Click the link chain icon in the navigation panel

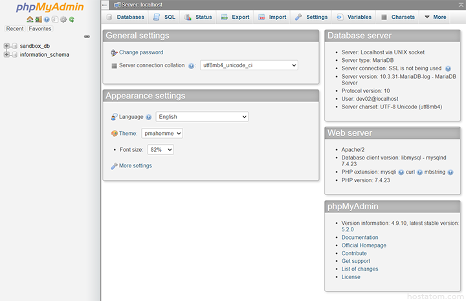(x=87, y=36)
